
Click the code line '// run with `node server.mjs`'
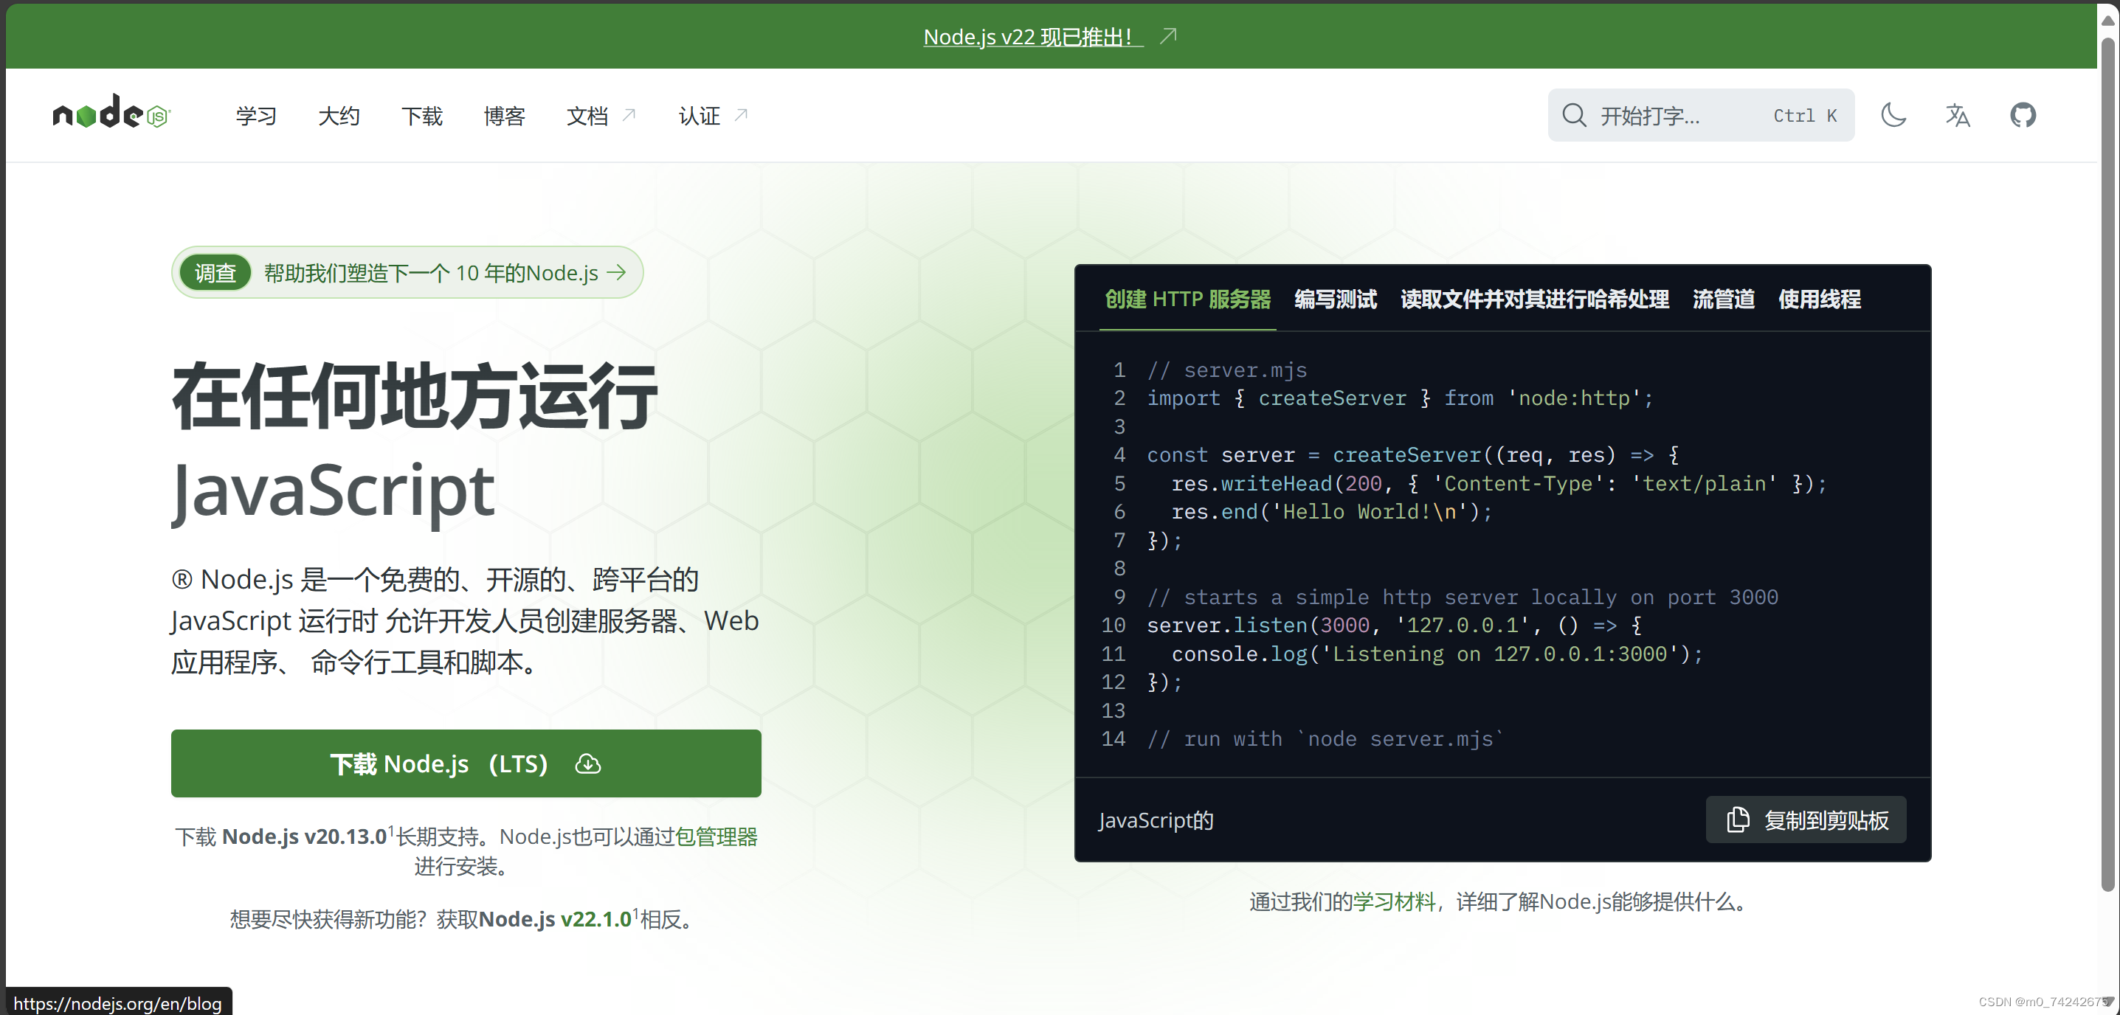point(1325,738)
